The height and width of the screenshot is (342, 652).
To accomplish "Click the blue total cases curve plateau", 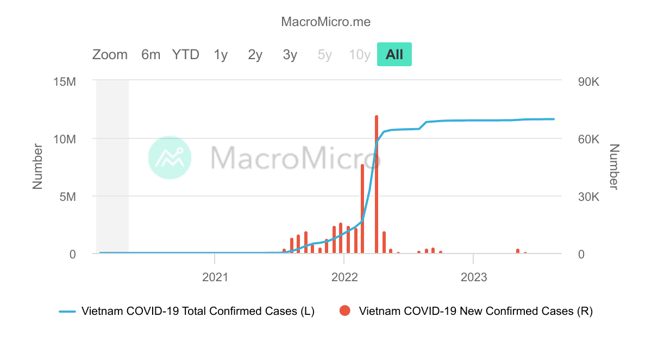I will pos(489,119).
